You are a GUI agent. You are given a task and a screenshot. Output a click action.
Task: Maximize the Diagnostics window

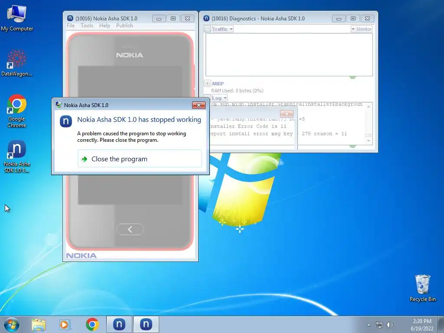(x=353, y=19)
